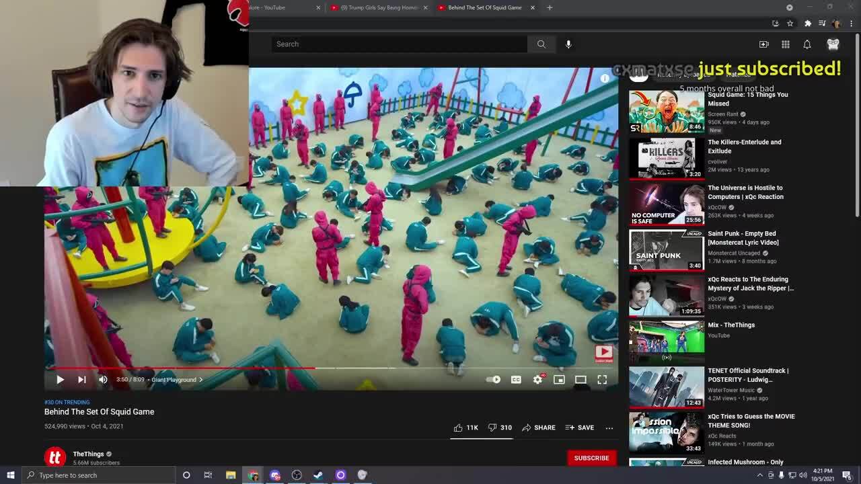Play the Squid Game video
861x484 pixels.
(x=60, y=380)
